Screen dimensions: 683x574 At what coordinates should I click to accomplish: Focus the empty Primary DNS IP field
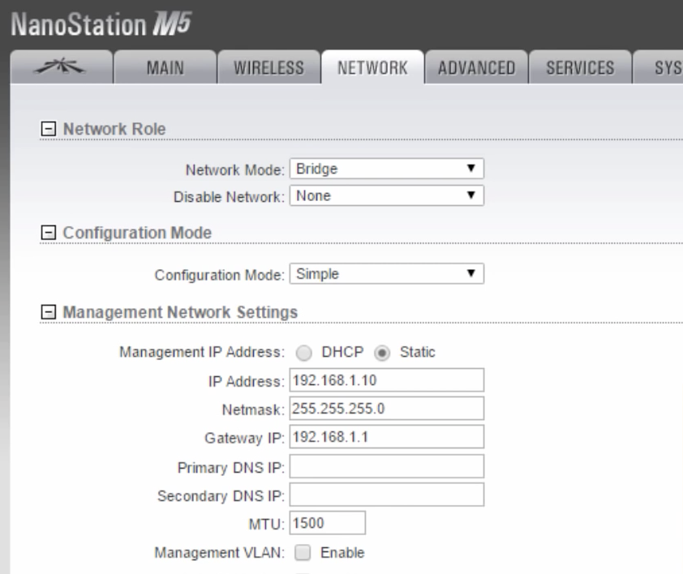pyautogui.click(x=387, y=466)
